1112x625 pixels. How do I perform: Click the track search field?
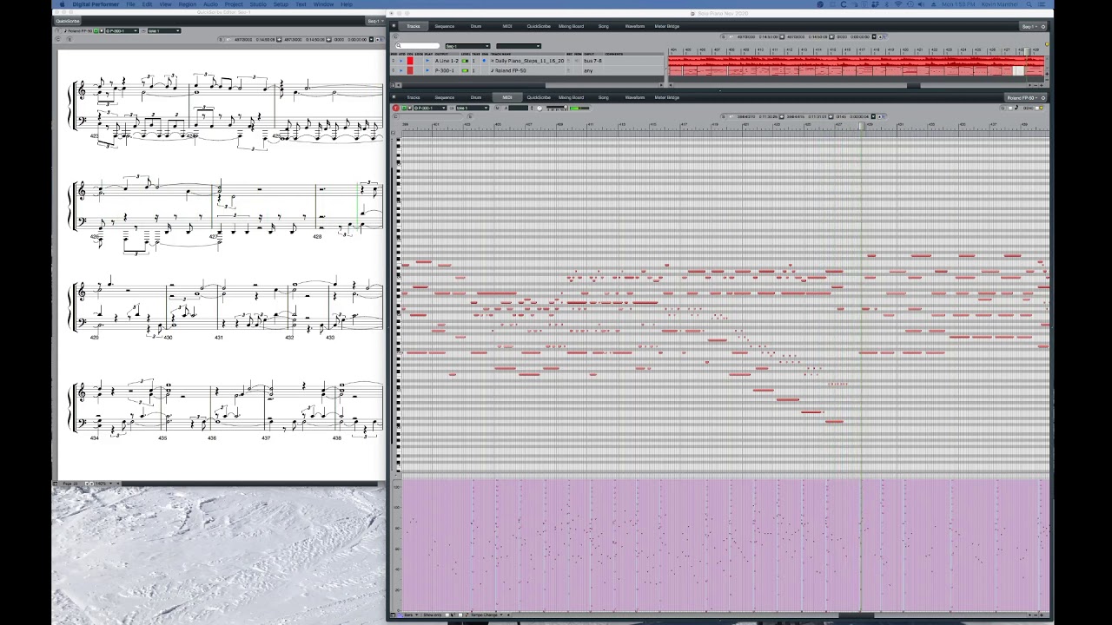tap(417, 46)
